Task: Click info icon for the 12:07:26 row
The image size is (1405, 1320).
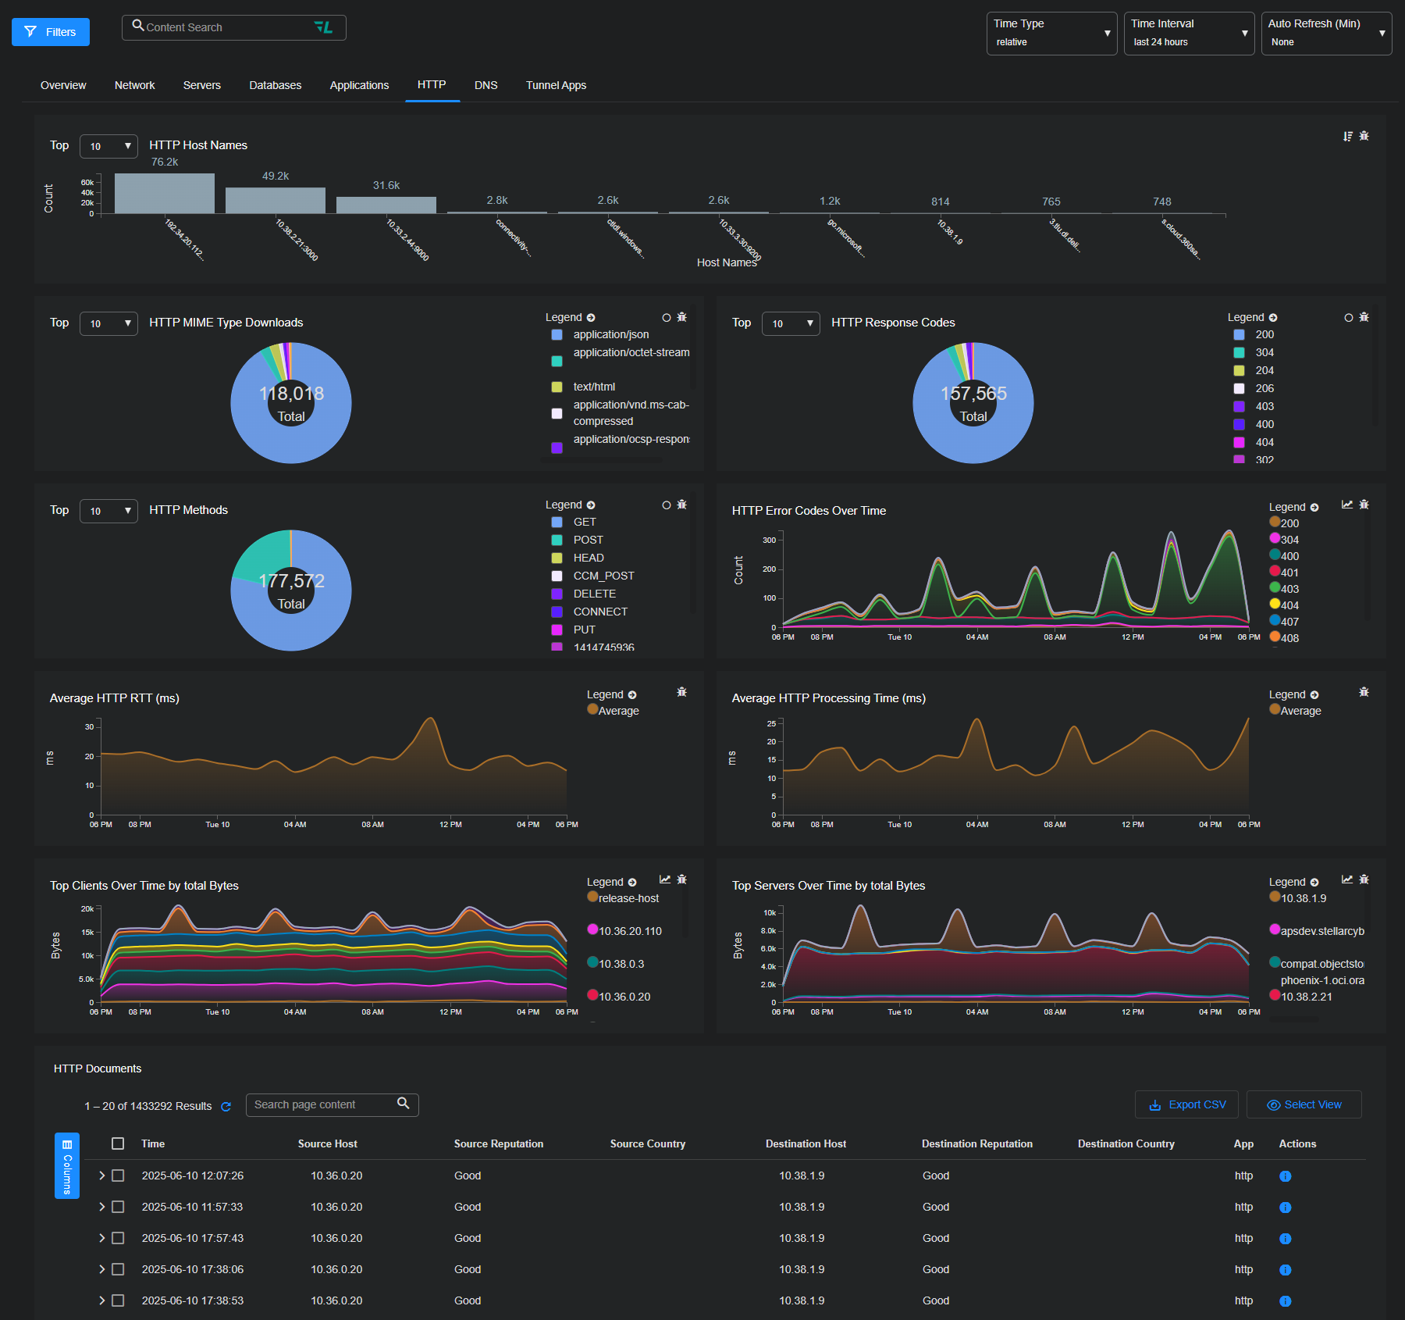Action: pos(1285,1176)
